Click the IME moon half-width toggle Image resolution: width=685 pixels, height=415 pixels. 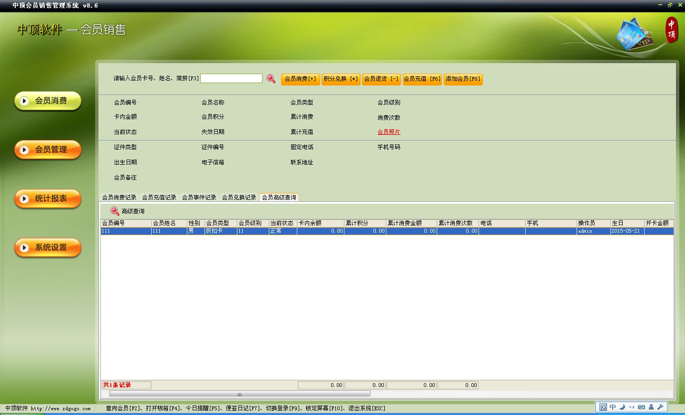622,407
